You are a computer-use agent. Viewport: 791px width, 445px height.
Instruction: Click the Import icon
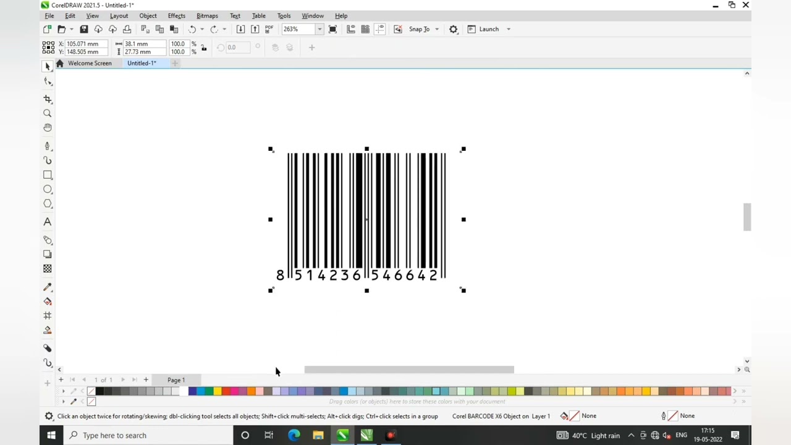point(240,29)
